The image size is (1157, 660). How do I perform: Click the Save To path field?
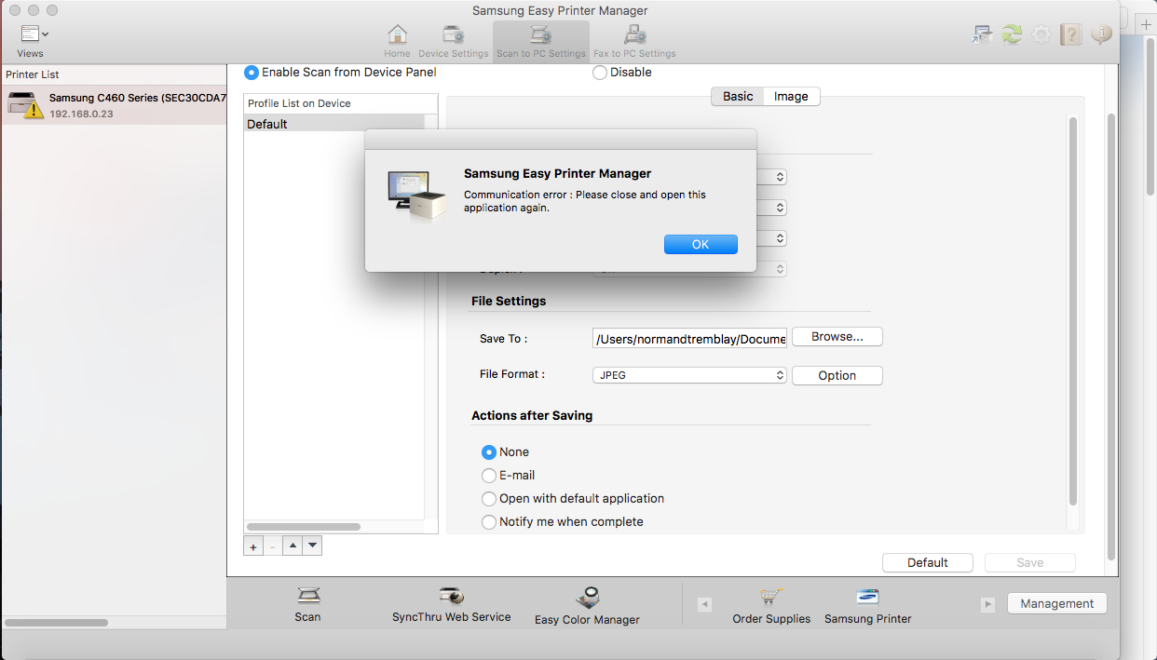690,339
